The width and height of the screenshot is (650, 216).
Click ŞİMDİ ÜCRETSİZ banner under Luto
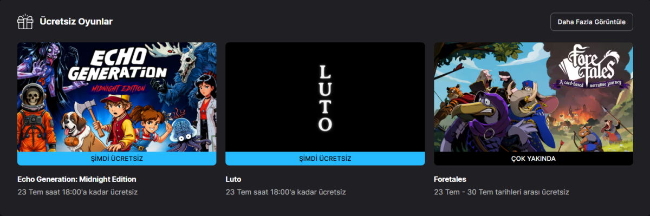point(325,159)
